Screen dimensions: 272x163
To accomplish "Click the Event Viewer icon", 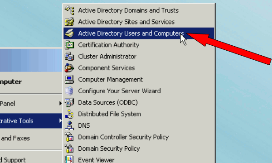I will [69, 159].
